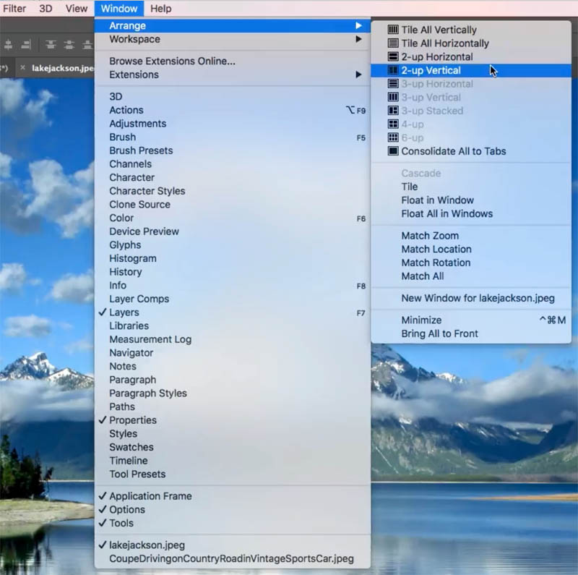
Task: Click the 2-up Horizontal layout icon
Action: 393,57
